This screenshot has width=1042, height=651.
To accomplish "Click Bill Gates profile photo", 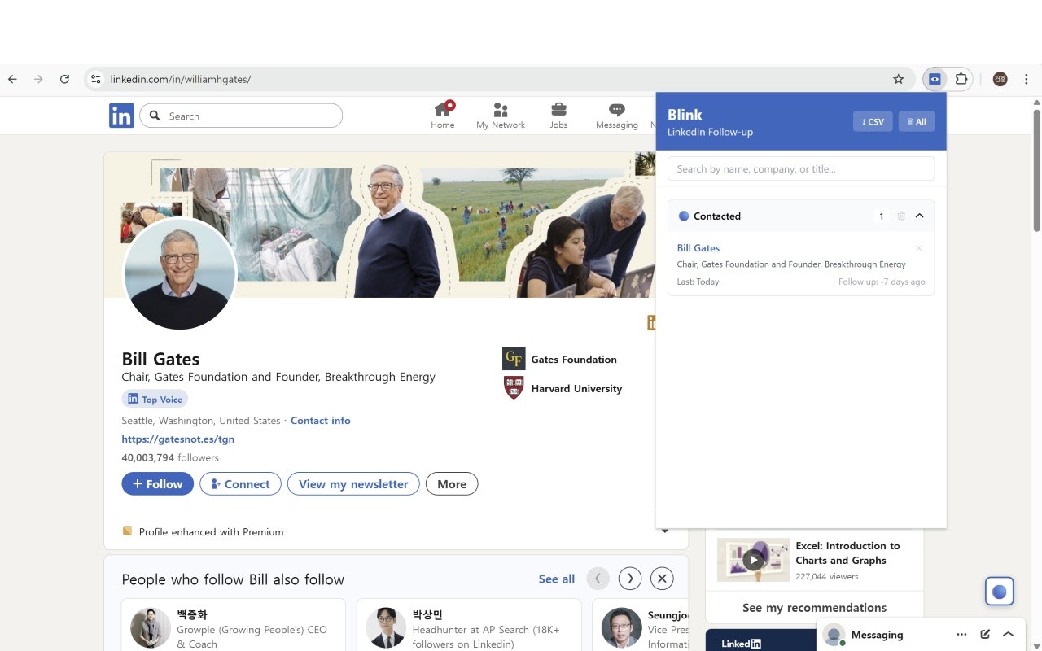I will [180, 274].
